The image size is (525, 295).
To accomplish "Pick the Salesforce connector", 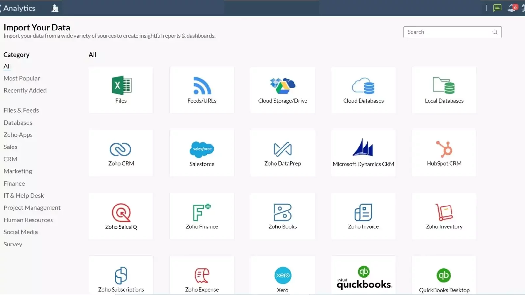I will tap(202, 153).
